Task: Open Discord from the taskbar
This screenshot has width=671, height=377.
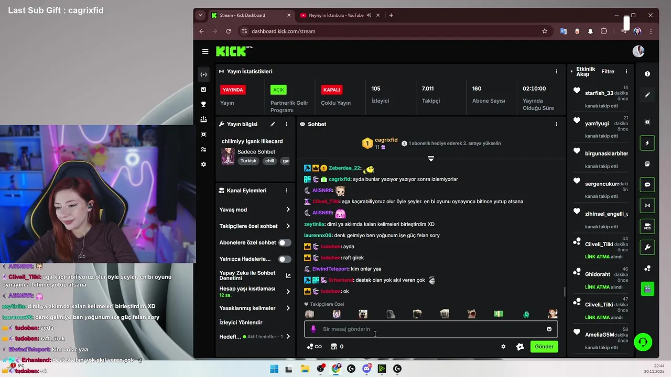Action: click(366, 369)
